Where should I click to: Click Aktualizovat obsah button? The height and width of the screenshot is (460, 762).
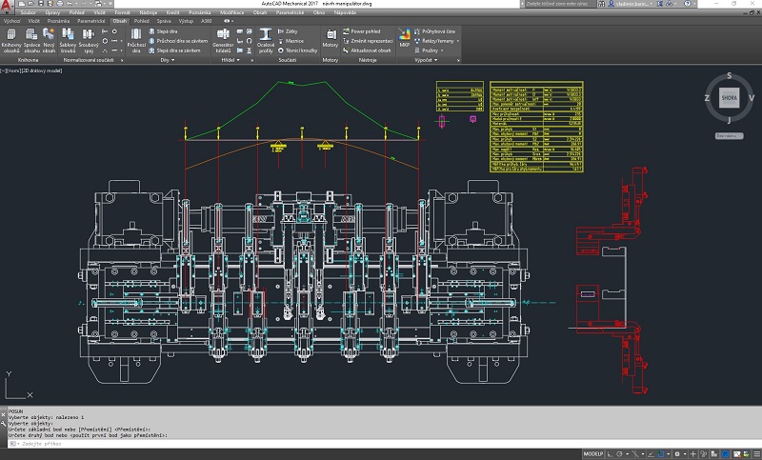pos(371,50)
